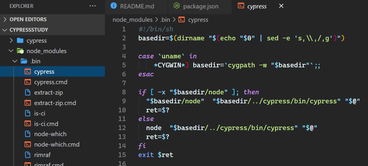Screen dimensions: 368x166
Task: Click 'else' keyword on line 11
Action: [146, 119]
